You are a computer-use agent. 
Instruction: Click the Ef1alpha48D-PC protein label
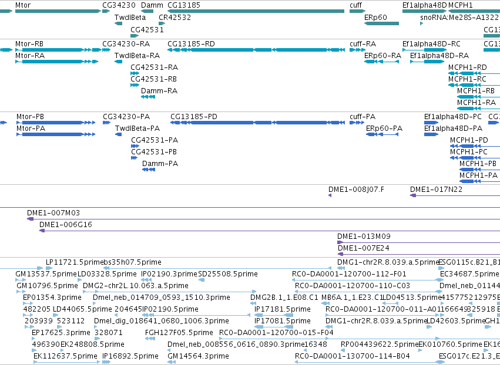[453, 117]
